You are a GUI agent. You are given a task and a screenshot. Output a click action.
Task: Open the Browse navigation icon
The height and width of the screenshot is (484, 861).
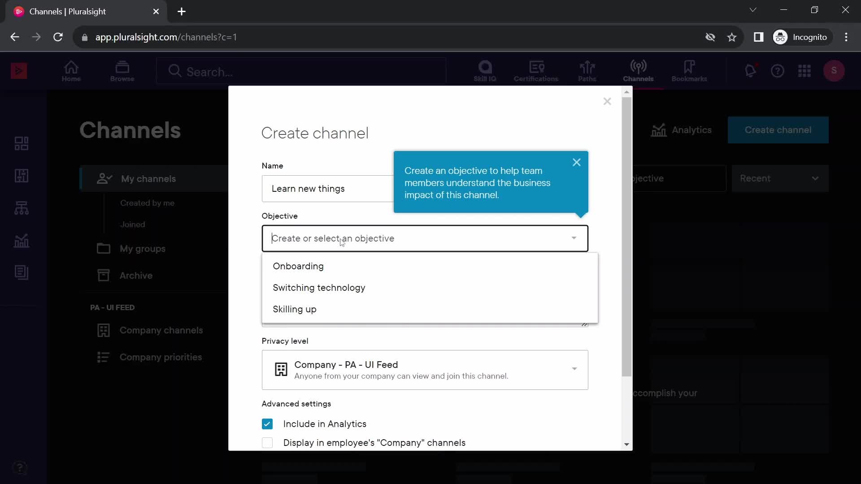tap(122, 71)
